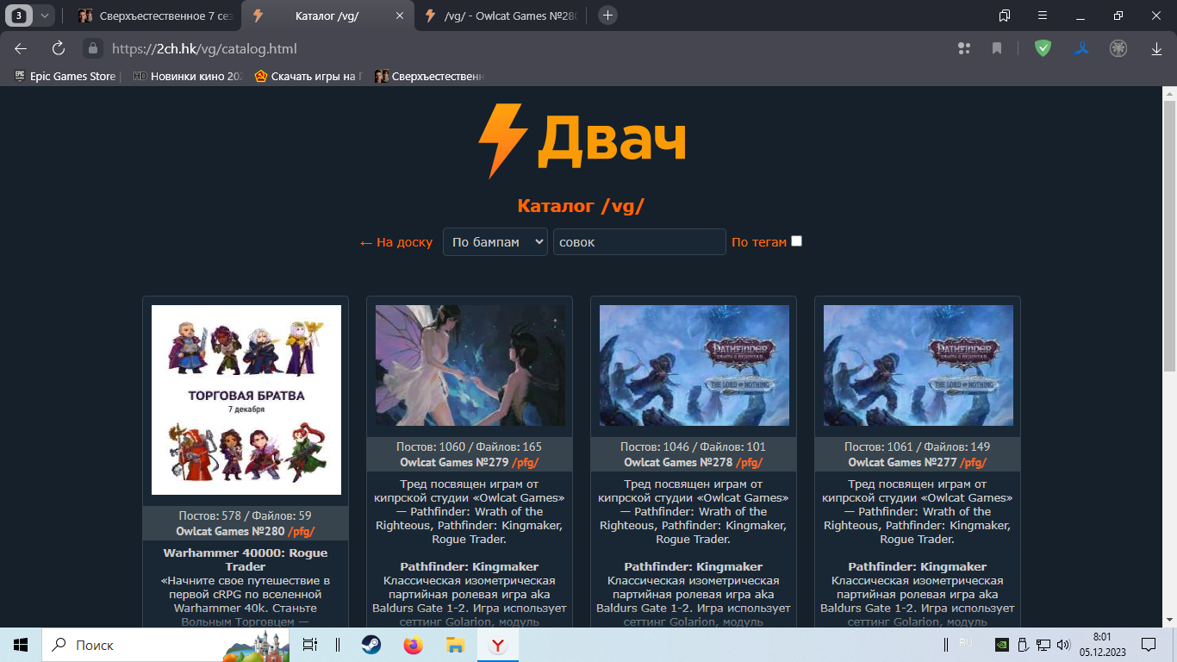Close the Каталог /vg/ tab
The image size is (1177, 662).
coord(401,16)
